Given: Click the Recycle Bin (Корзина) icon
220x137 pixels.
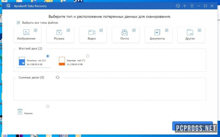Looking at the screenshot, I should click(20, 111).
